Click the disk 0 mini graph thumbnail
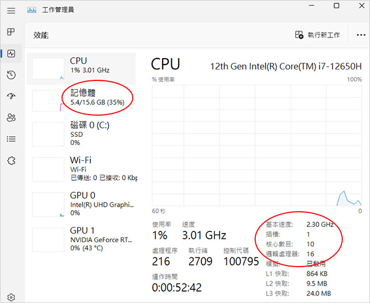370x303 pixels. [x=48, y=134]
